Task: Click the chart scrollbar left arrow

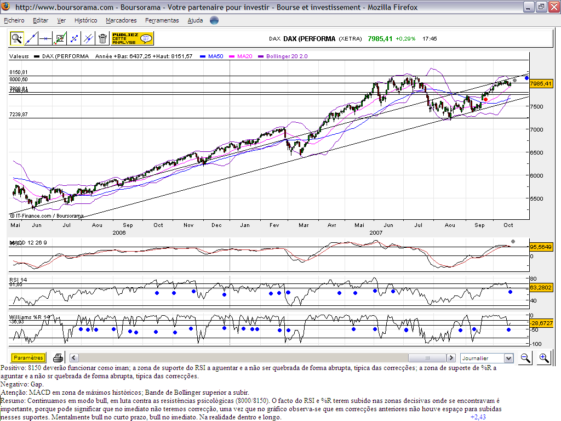Action: click(x=74, y=357)
